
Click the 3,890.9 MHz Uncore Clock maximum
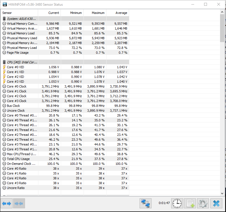[x=96, y=111]
